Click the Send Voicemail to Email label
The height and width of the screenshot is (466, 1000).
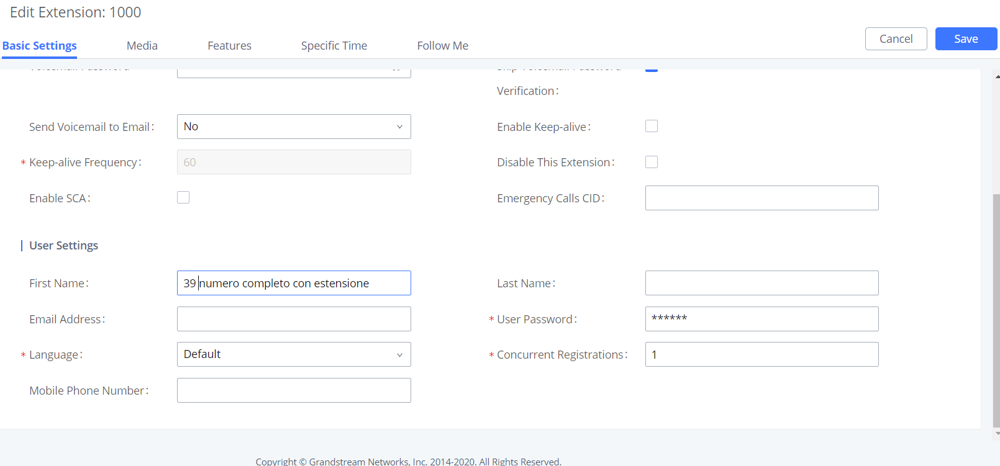[x=91, y=127]
